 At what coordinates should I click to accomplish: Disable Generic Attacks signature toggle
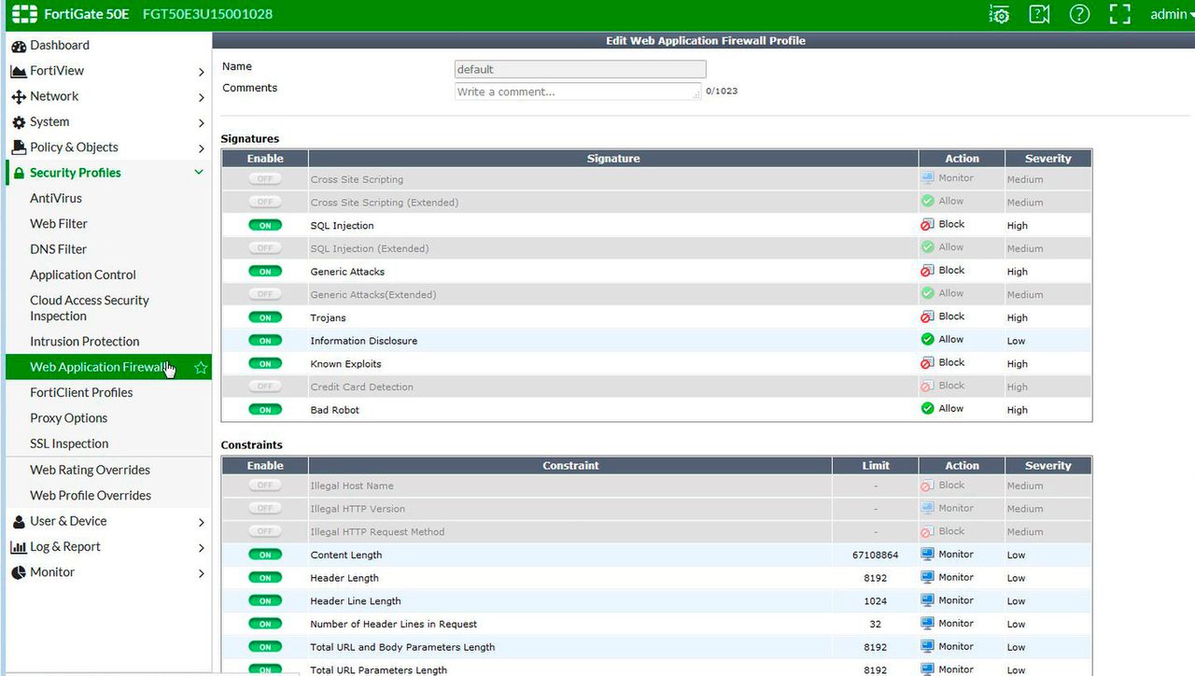[x=265, y=271]
